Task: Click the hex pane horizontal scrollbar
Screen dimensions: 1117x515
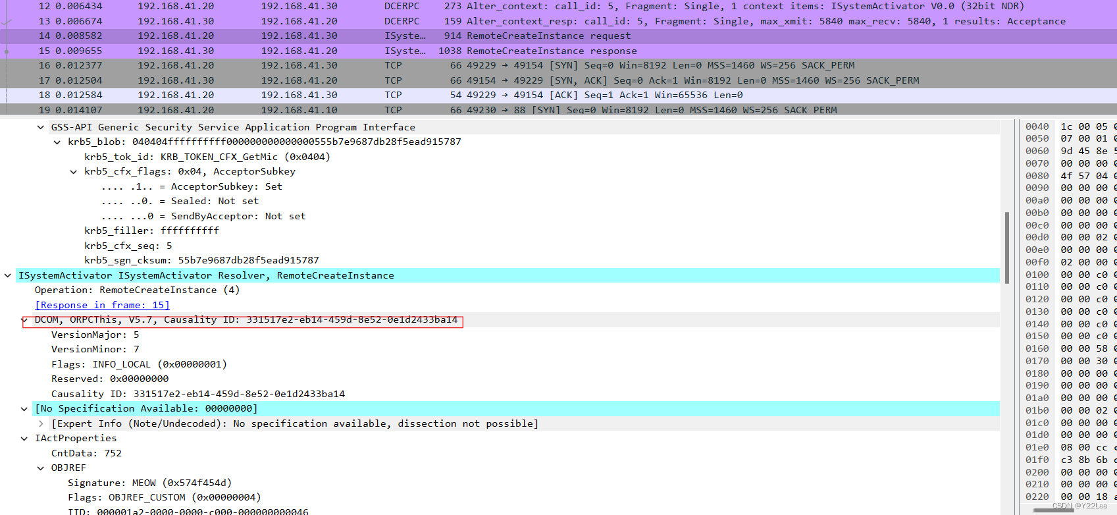Action: pos(1053,510)
